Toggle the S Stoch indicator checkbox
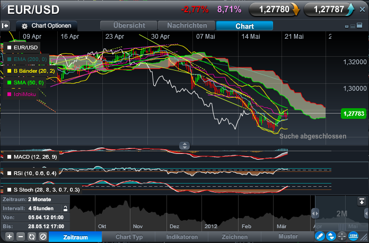369x243 pixels. pyautogui.click(x=9, y=190)
